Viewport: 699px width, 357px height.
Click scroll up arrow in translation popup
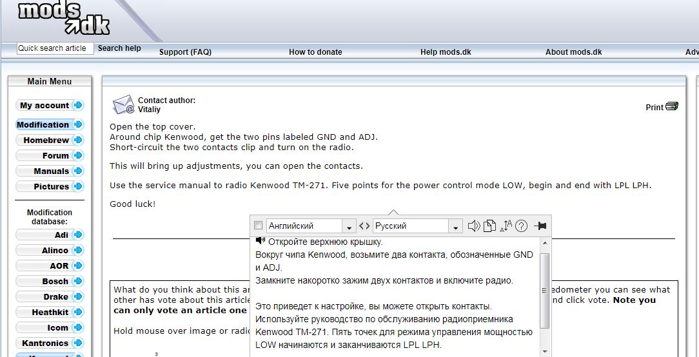[x=544, y=242]
